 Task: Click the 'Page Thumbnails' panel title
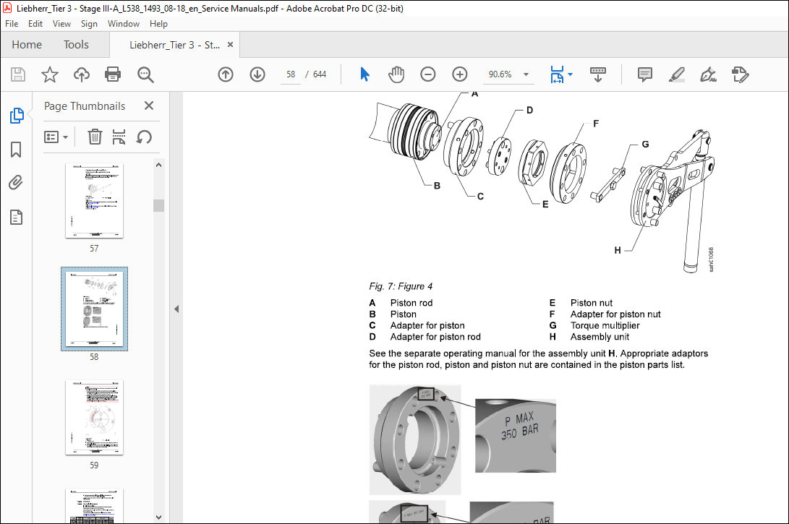click(x=85, y=106)
